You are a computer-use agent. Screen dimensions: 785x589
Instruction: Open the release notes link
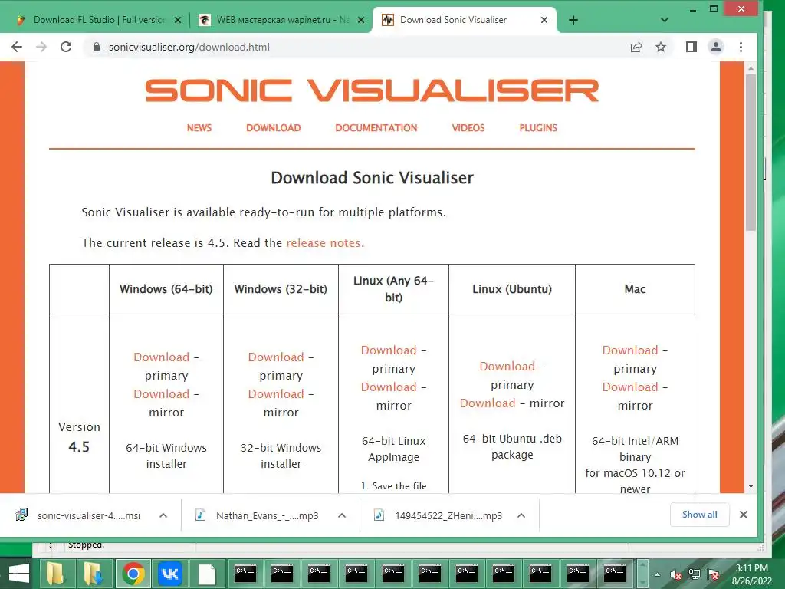(x=324, y=243)
